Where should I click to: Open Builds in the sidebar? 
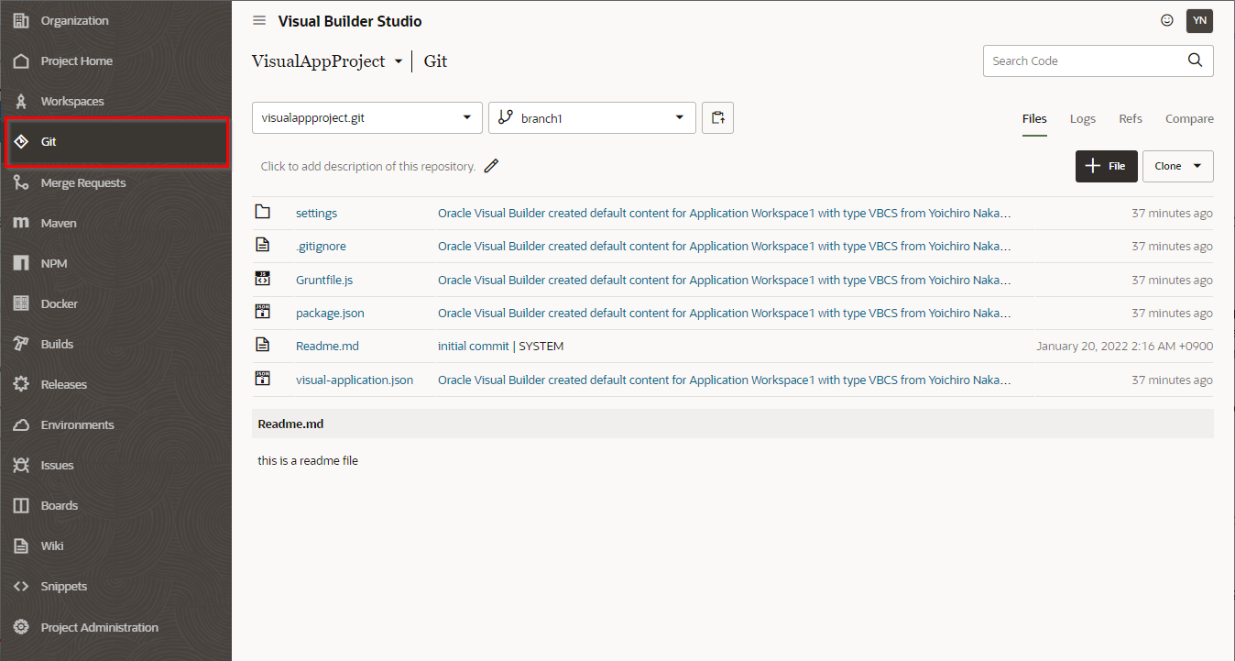(57, 344)
